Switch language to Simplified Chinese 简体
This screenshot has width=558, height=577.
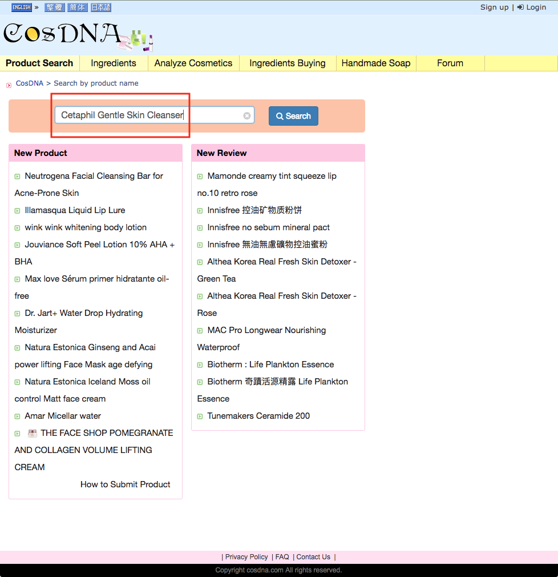[x=78, y=7]
